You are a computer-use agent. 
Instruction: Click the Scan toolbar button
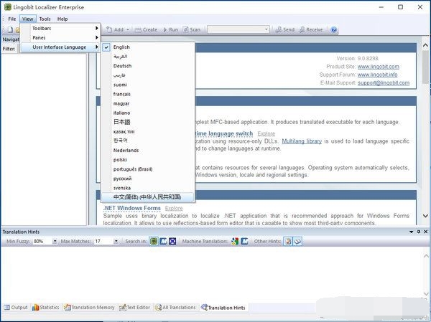coord(192,30)
